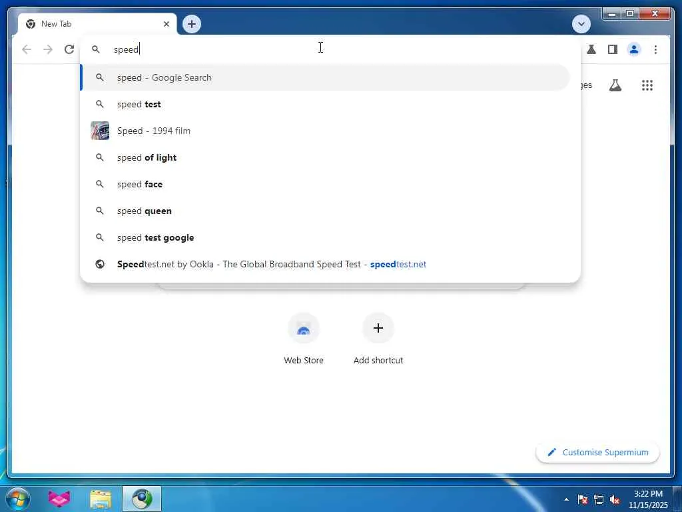The height and width of the screenshot is (512, 682).
Task: Show hidden system tray icons arrow
Action: pos(566,499)
